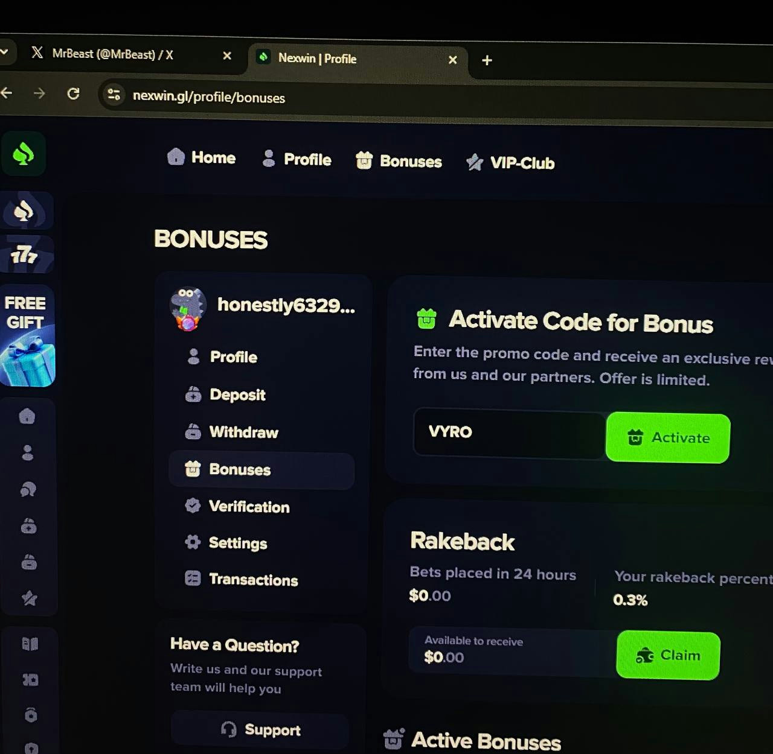Open the 777 slots sidebar icon
The image size is (773, 754).
tap(25, 255)
